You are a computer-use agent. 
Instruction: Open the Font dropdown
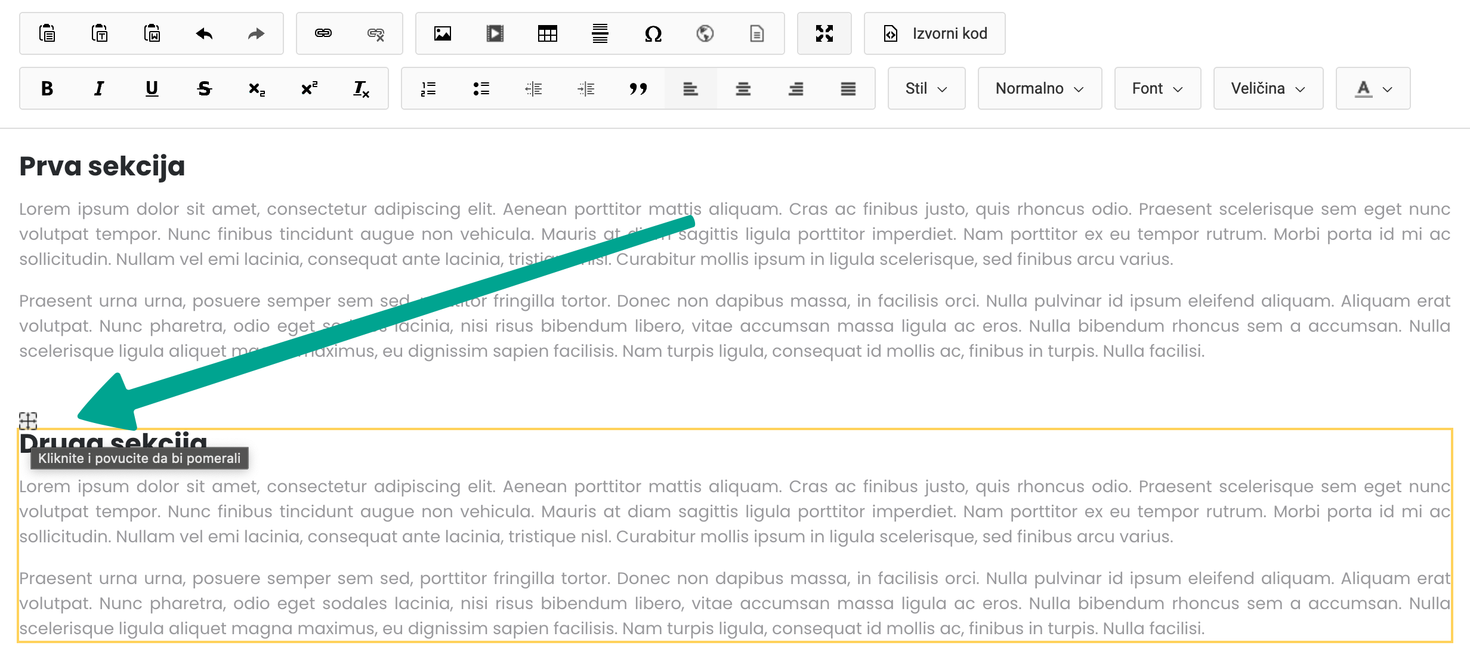coord(1156,88)
